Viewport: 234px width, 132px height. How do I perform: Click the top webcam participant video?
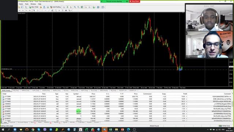point(209,18)
